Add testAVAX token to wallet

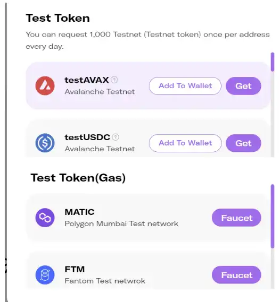(185, 86)
